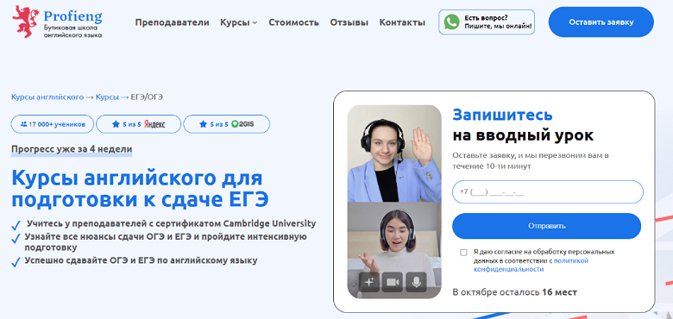The height and width of the screenshot is (319, 673).
Task: Click the Cambridge University certificate bullet text
Action: [x=171, y=223]
